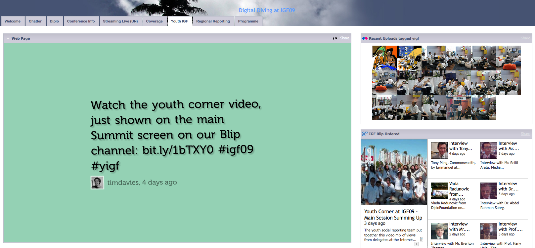The width and height of the screenshot is (535, 248).
Task: Open Mr. Brenton Thomas interview thumbnail
Action: click(x=439, y=231)
